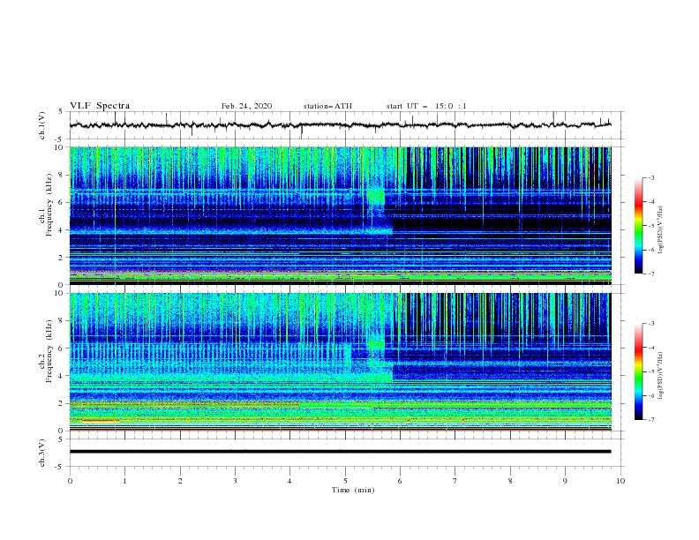The height and width of the screenshot is (540, 699).
Task: Click the lower "log(PSD)(V²/Hz)" color bar label
Action: (x=661, y=376)
